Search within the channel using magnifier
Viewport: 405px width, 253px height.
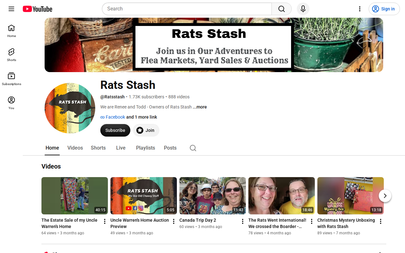point(193,148)
